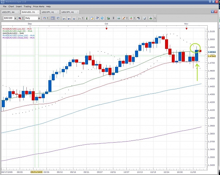
Task: Select the eraser tool icon
Action: [x=145, y=18]
